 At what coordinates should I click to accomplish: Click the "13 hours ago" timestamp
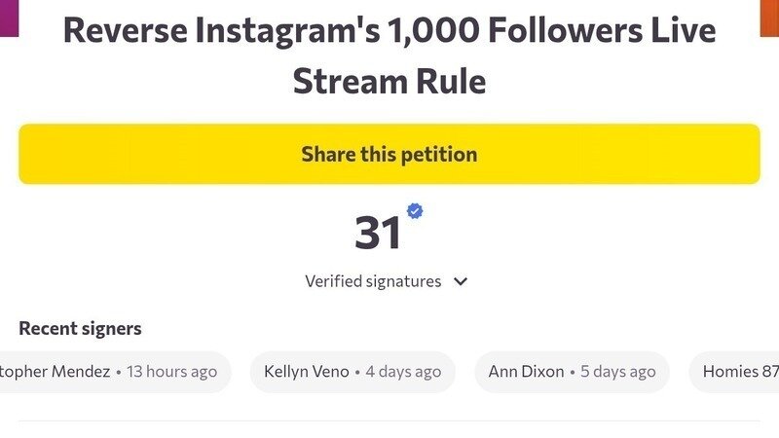click(172, 372)
